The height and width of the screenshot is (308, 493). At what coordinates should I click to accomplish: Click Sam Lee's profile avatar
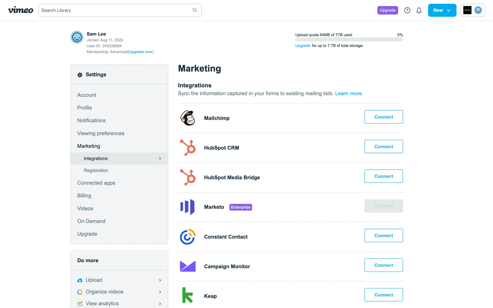click(77, 37)
